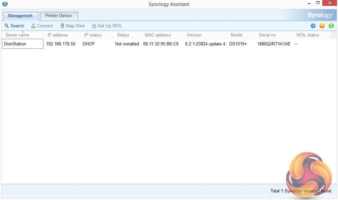Open settings via the blue gear icon
The image size is (338, 200).
click(313, 26)
